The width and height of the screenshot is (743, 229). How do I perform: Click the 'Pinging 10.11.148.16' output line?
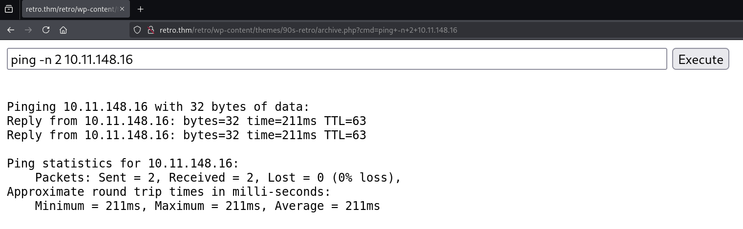point(158,107)
